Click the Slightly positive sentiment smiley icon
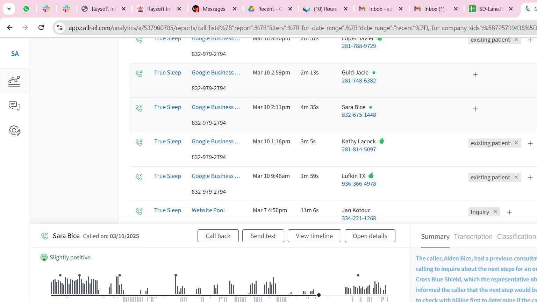Image resolution: width=537 pixels, height=302 pixels. (x=44, y=257)
